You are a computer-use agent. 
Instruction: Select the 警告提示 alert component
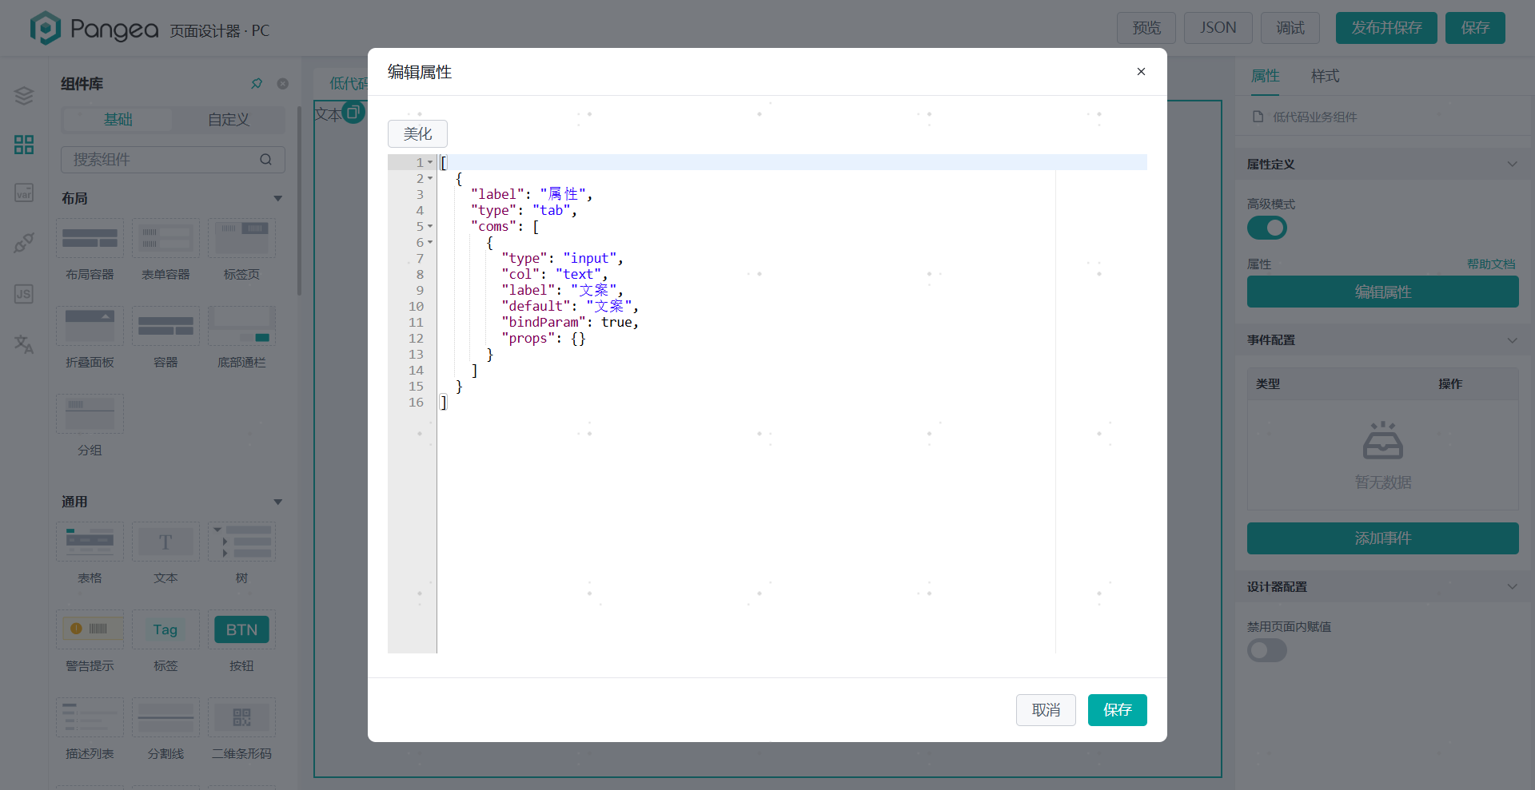(x=90, y=641)
